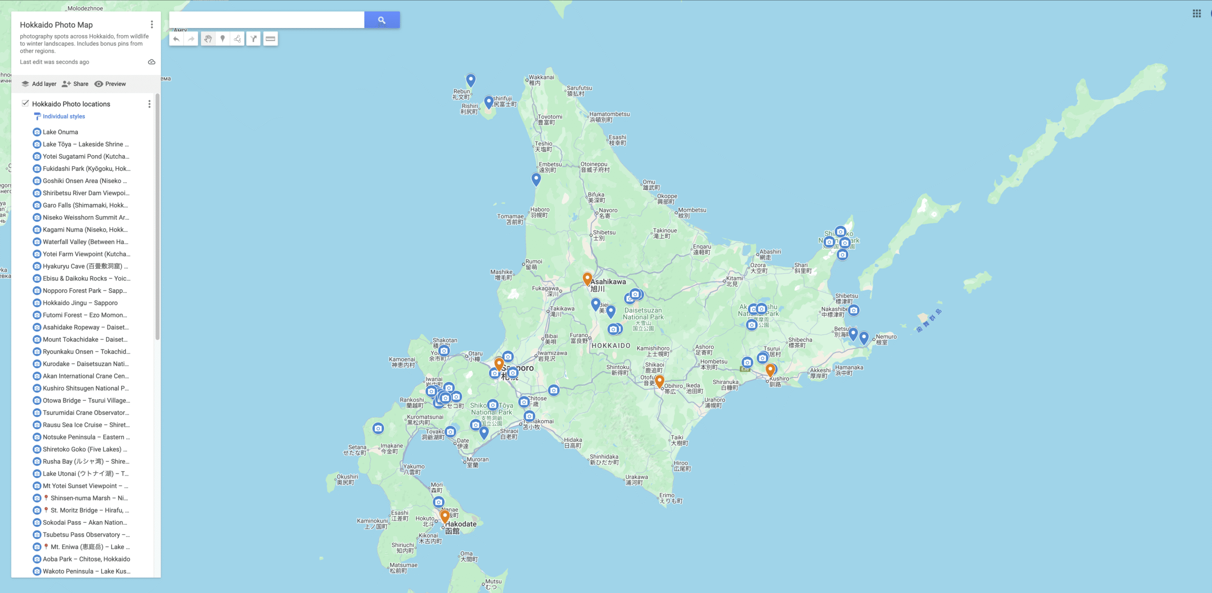
Task: Select the Measure distances ruler tool
Action: (270, 39)
